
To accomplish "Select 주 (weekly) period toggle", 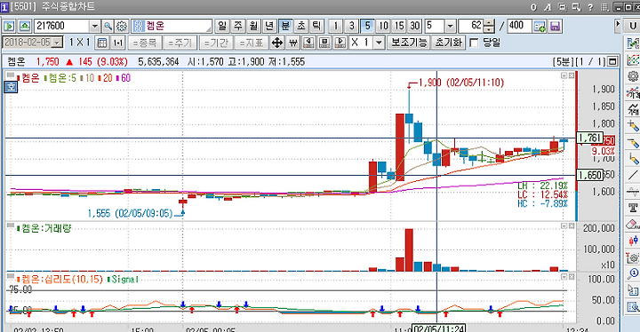I will [237, 26].
